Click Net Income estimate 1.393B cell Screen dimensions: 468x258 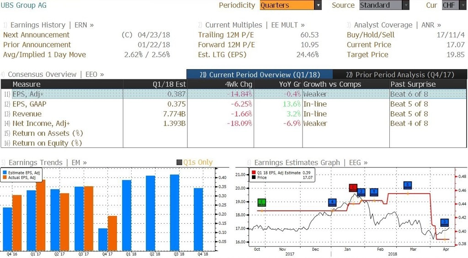click(174, 124)
